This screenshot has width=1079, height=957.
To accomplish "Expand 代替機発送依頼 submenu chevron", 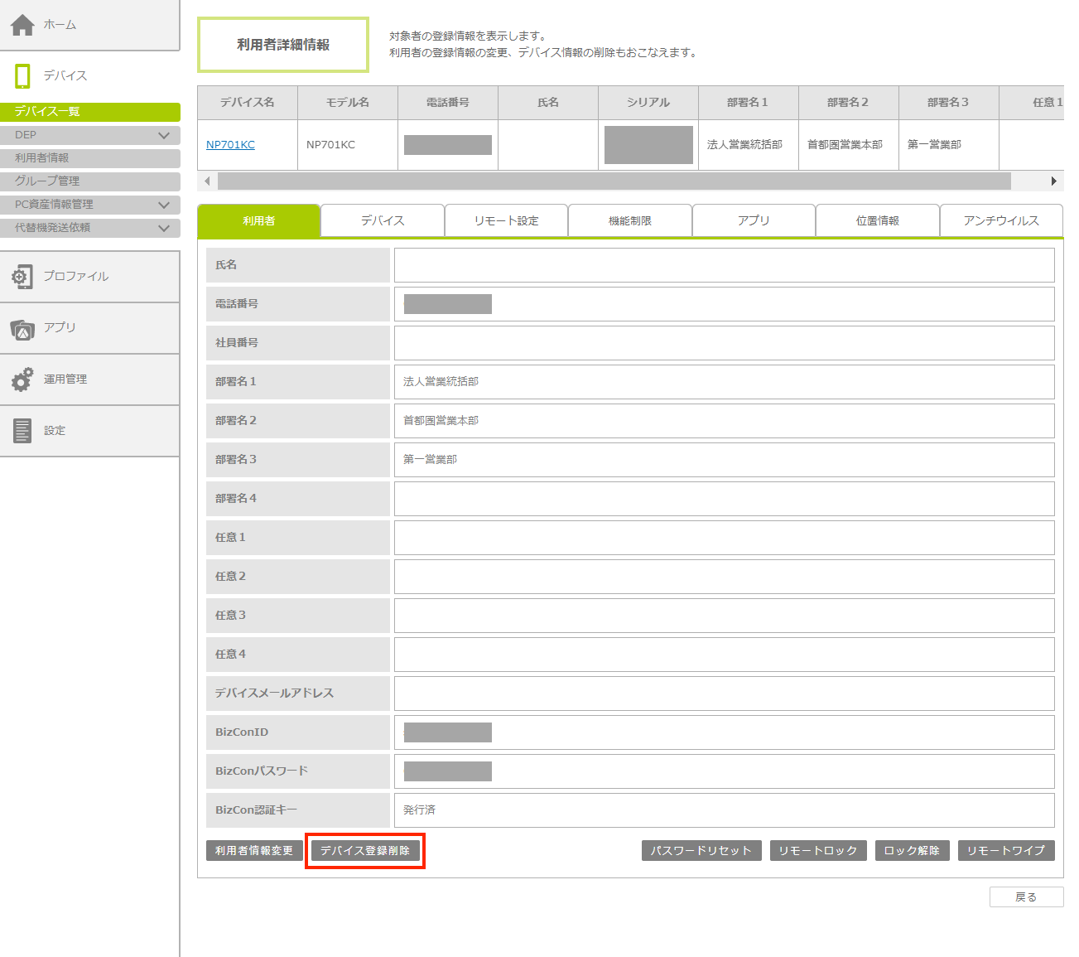I will click(164, 228).
